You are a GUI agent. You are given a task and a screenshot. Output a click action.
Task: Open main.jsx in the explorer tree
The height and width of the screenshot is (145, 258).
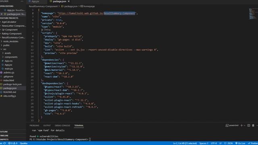[x=8, y=69]
